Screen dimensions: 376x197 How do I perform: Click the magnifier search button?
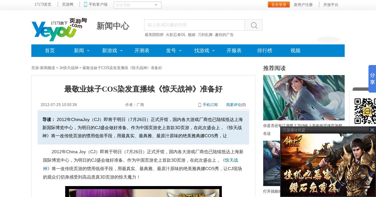click(x=253, y=25)
